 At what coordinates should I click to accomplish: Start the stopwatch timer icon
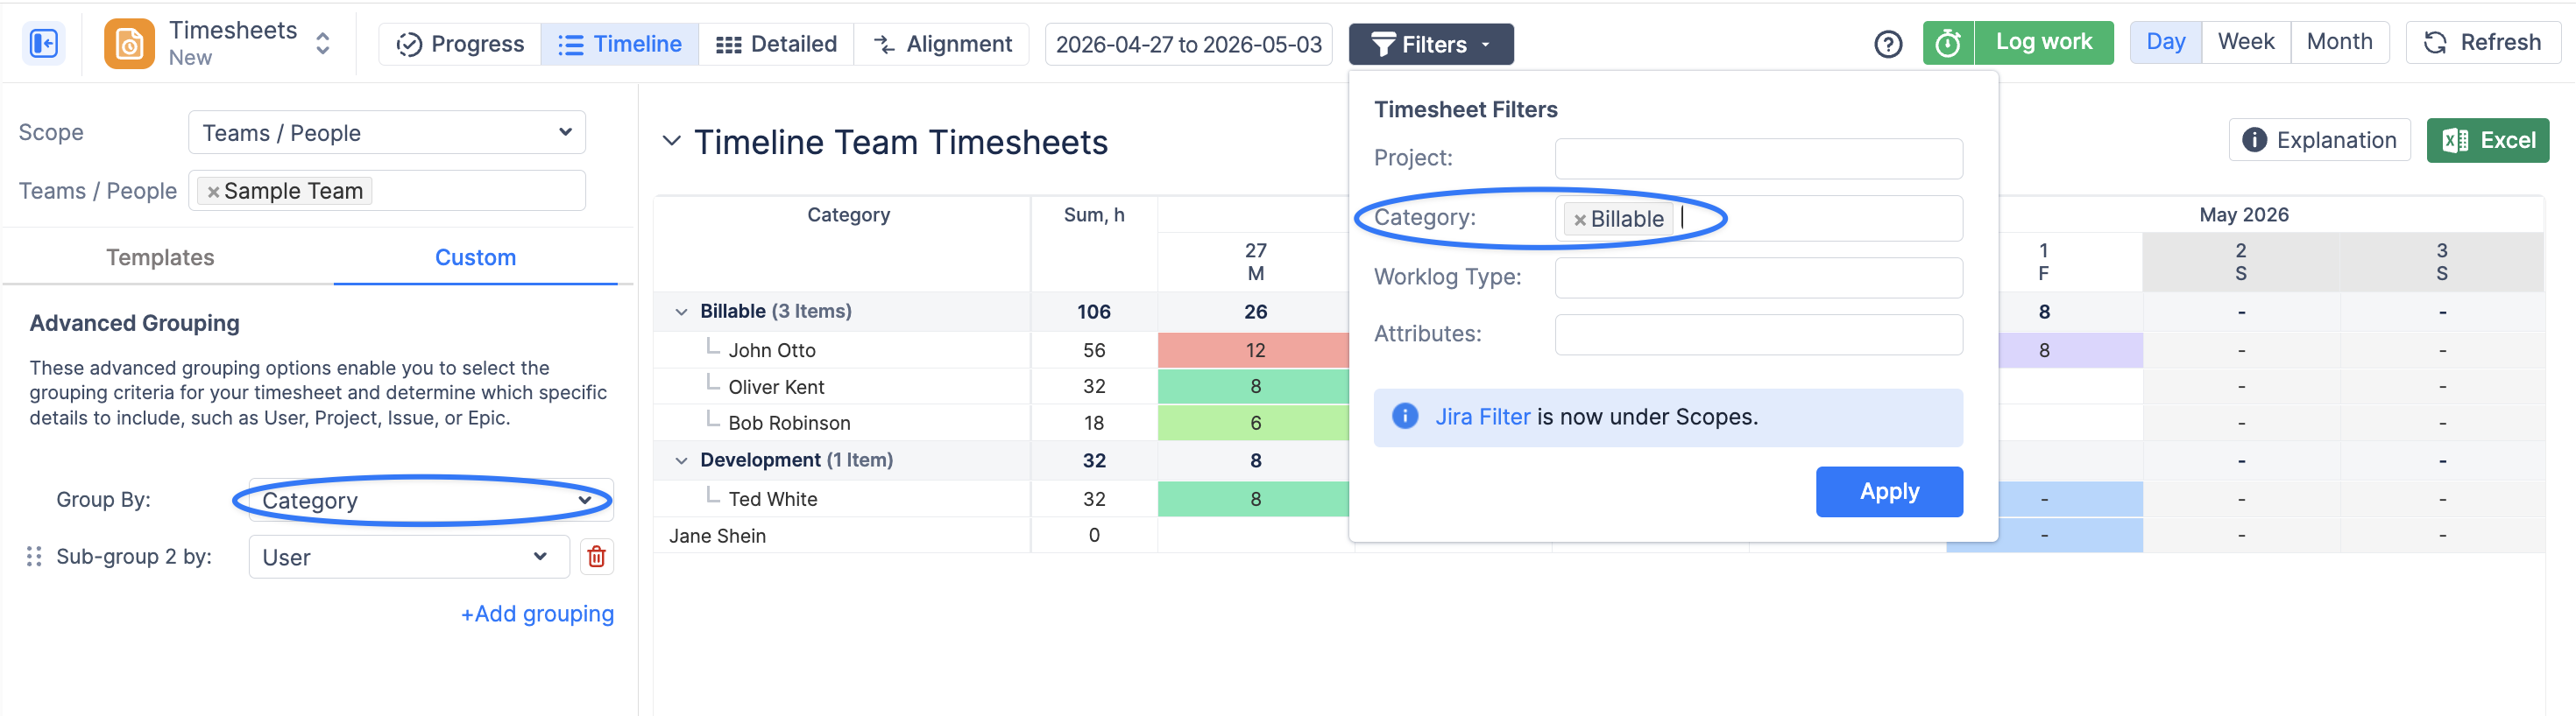pyautogui.click(x=1948, y=43)
